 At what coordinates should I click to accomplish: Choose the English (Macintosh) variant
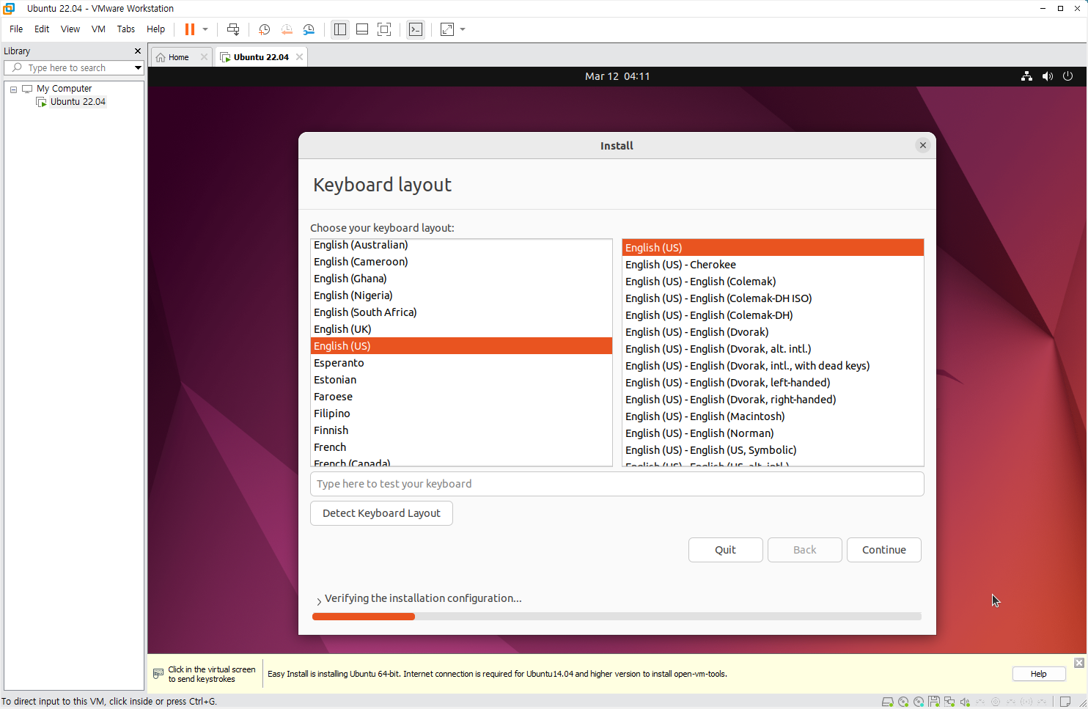[x=773, y=416]
